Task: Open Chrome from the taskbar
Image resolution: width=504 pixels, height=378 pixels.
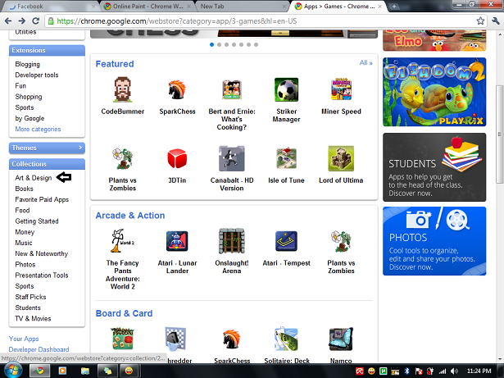Action: pos(39,371)
